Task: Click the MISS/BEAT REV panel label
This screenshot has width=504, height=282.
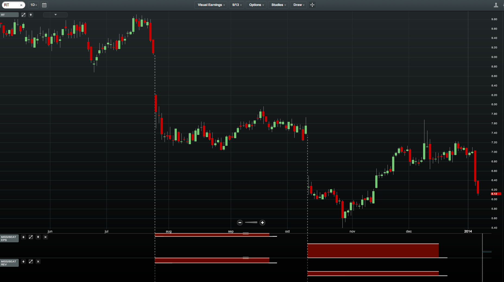Action: click(x=9, y=263)
